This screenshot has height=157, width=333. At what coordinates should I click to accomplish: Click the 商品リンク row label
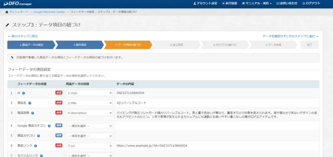pos(25,146)
